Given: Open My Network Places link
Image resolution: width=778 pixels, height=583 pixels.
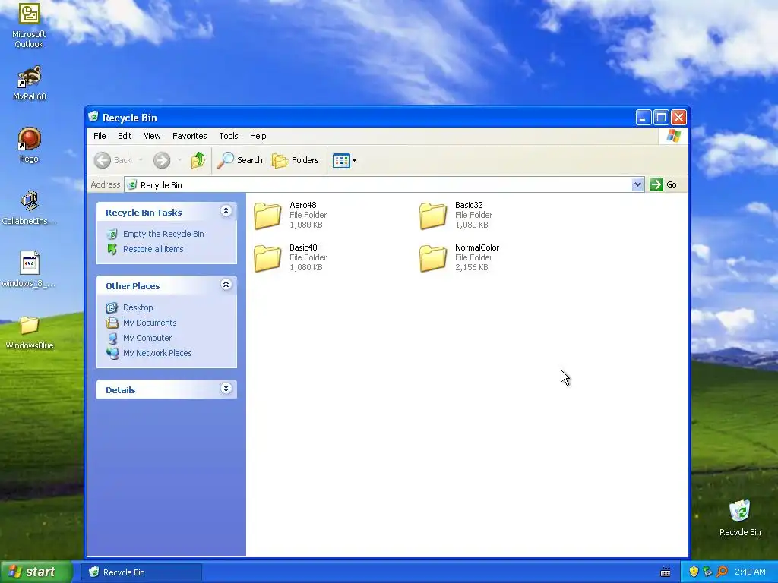Looking at the screenshot, I should tap(157, 353).
